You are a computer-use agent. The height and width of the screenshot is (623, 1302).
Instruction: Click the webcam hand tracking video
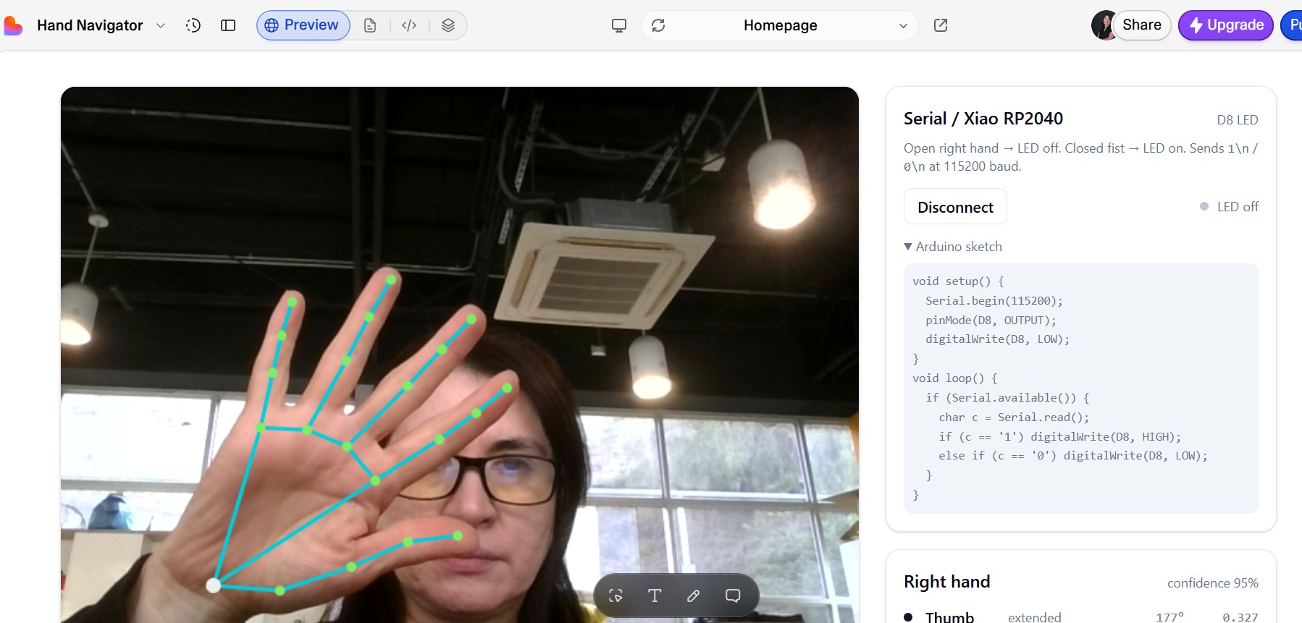pos(460,355)
